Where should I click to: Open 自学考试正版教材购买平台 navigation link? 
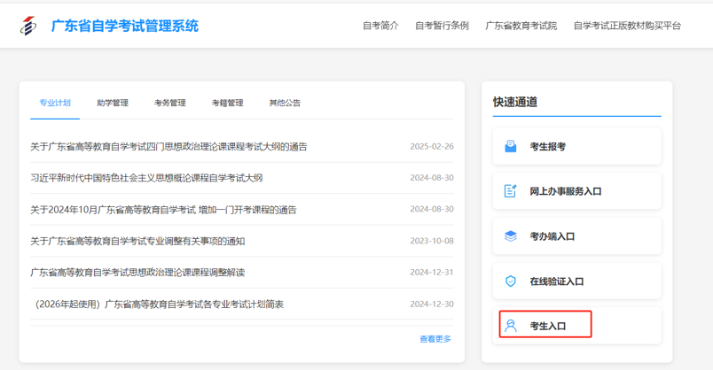point(628,26)
